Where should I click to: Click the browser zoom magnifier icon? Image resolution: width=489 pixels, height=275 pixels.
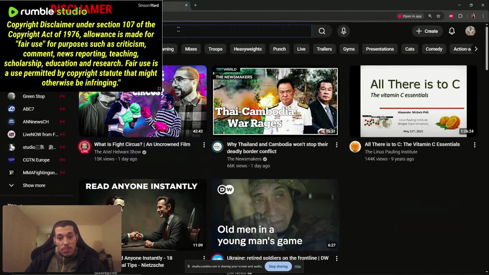430,16
